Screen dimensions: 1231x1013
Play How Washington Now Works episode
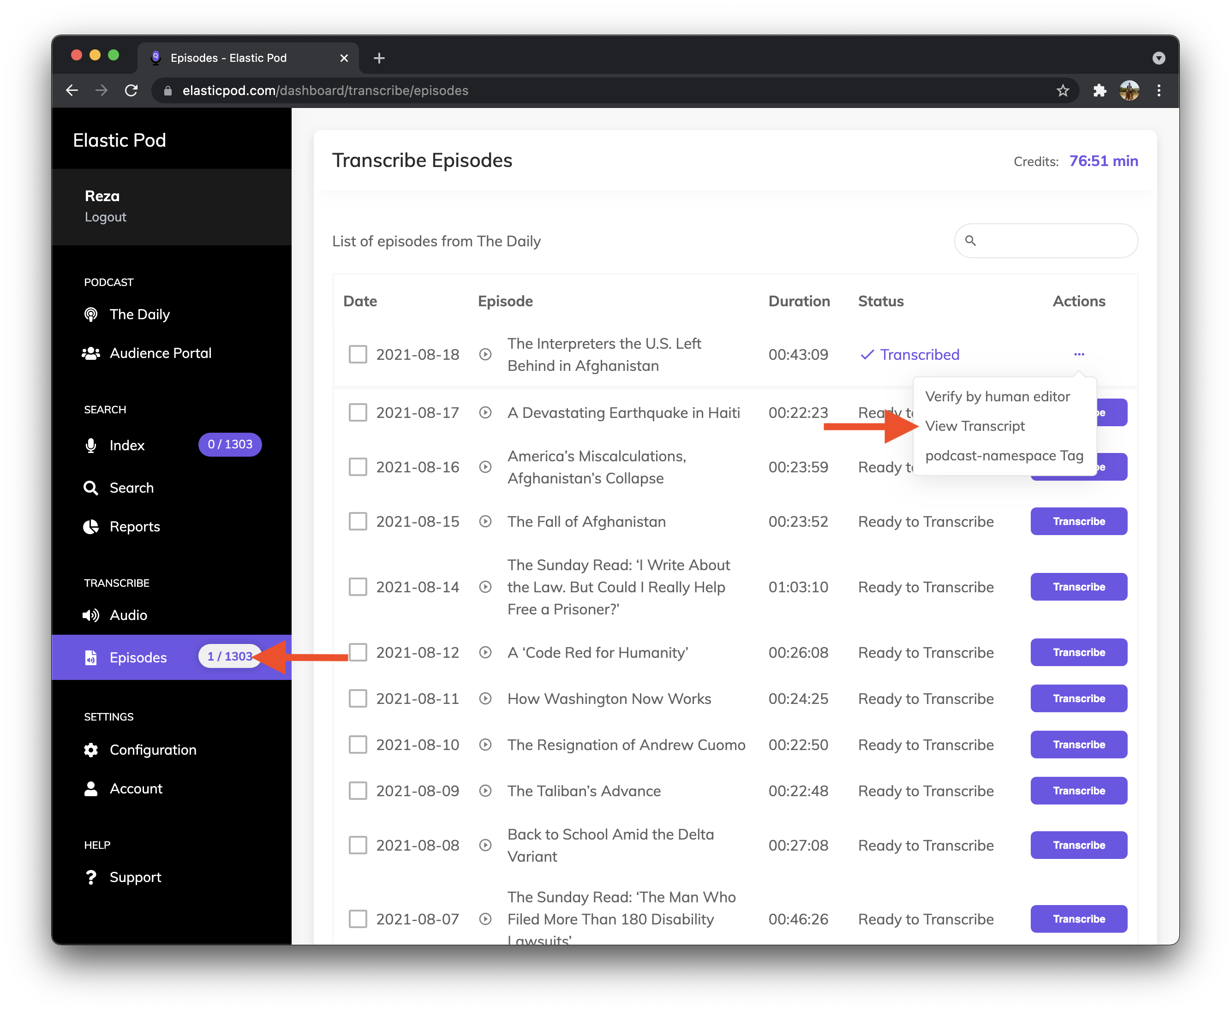pyautogui.click(x=485, y=698)
